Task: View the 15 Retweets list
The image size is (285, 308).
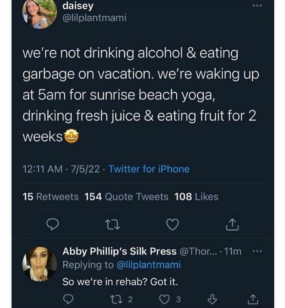Action: pyautogui.click(x=50, y=197)
